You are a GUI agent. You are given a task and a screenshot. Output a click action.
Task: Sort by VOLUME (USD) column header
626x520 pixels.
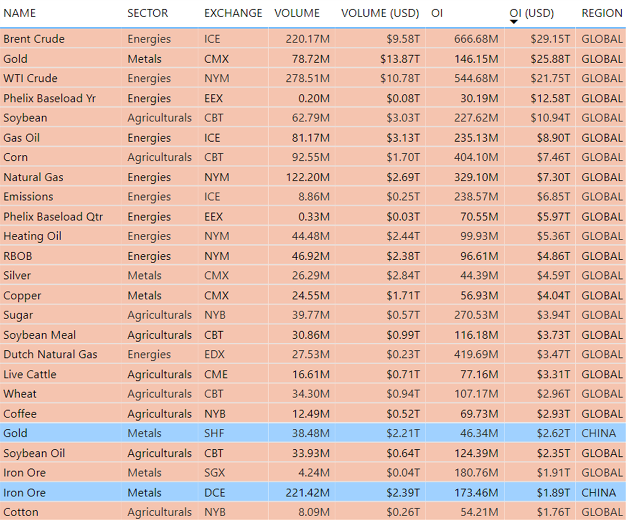379,13
